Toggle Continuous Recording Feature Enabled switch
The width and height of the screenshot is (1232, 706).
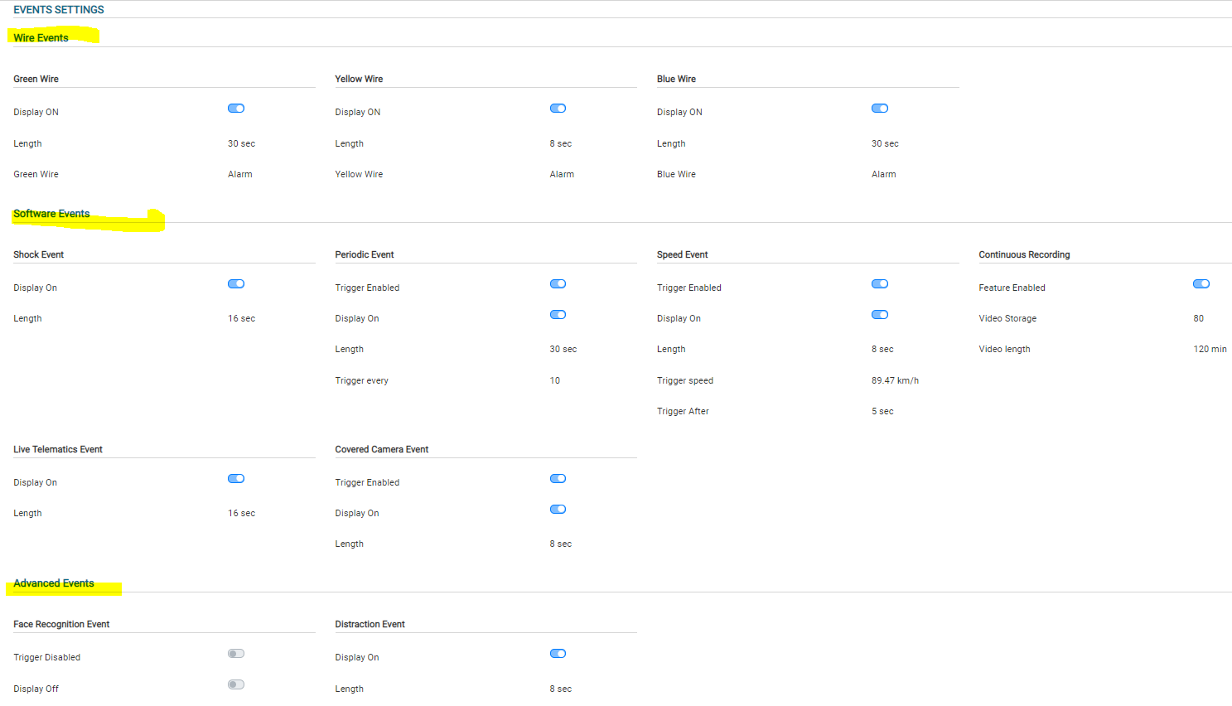tap(1201, 284)
